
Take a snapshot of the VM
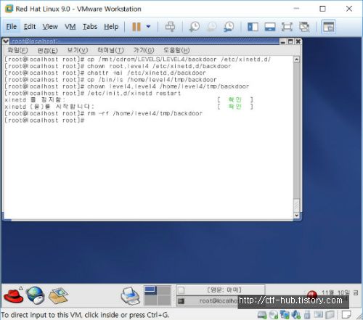click(x=195, y=27)
